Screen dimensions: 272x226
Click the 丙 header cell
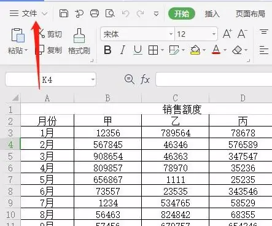point(241,121)
